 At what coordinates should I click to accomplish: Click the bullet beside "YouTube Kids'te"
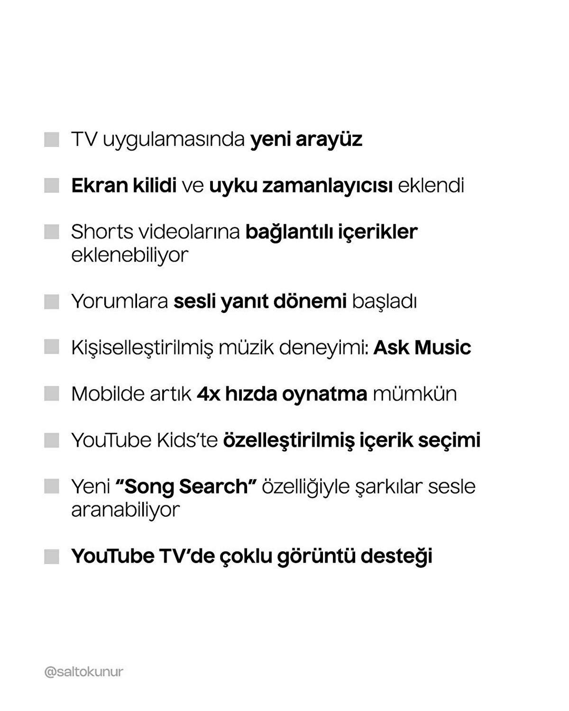tap(51, 440)
